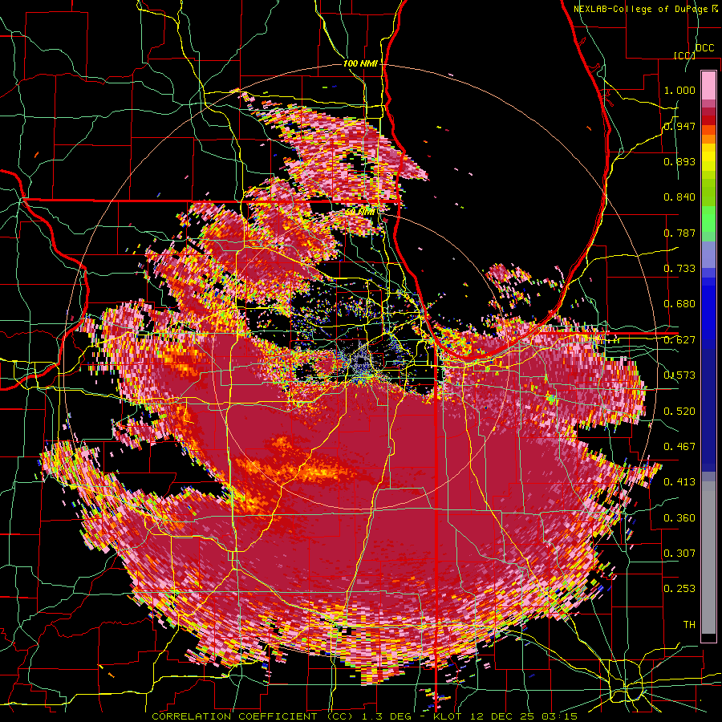Select the 0.360 scale value
This screenshot has width=722, height=722.
[x=679, y=518]
